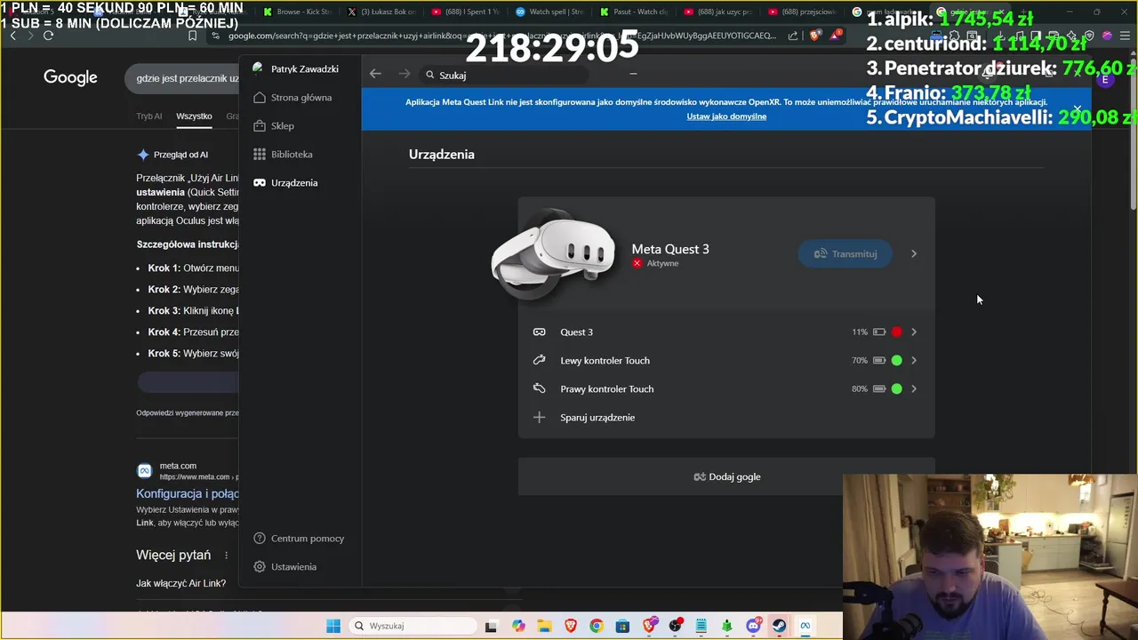The width and height of the screenshot is (1138, 640).
Task: Open the meta.com Konfiguracja search result
Action: (x=188, y=494)
